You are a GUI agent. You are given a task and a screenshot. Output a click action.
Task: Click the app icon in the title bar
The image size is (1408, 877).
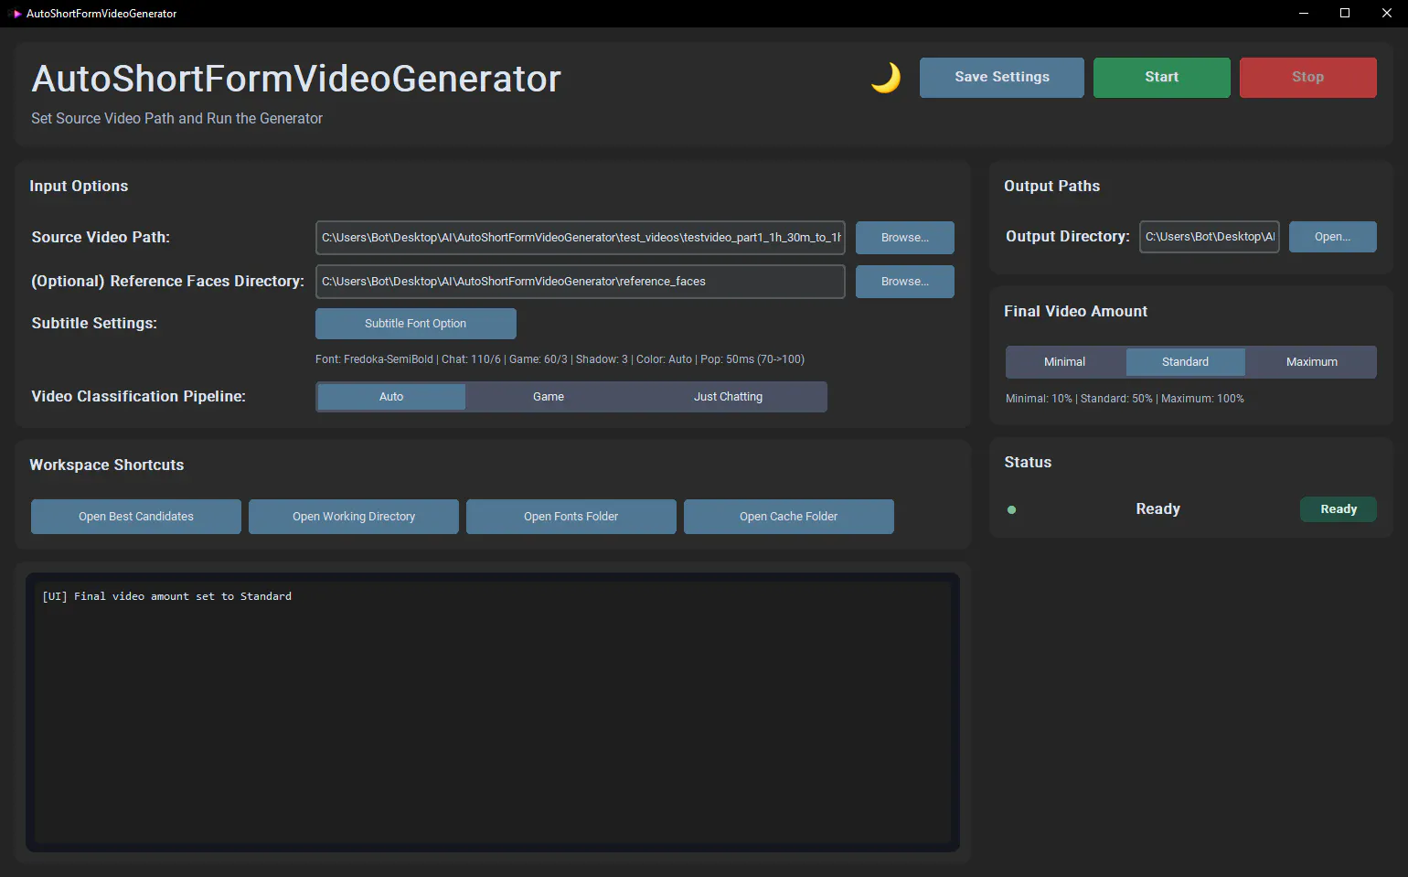point(16,14)
